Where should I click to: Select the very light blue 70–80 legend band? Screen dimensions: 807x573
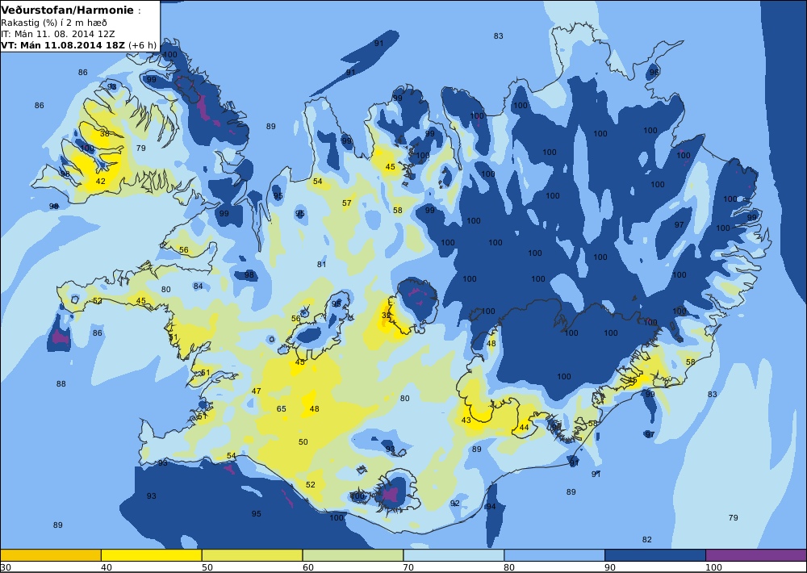point(454,555)
